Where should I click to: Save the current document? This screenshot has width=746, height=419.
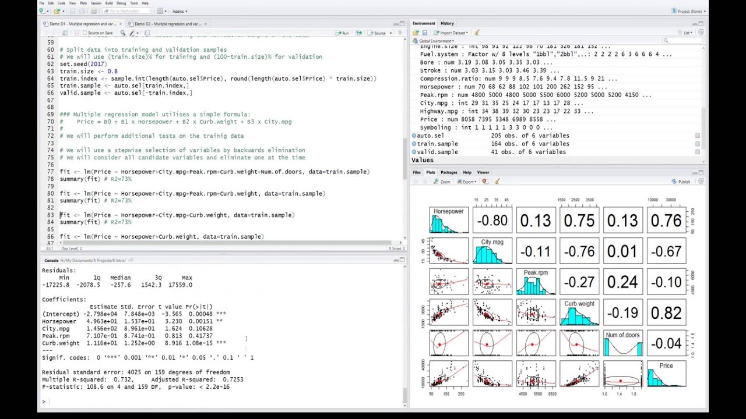click(x=72, y=11)
